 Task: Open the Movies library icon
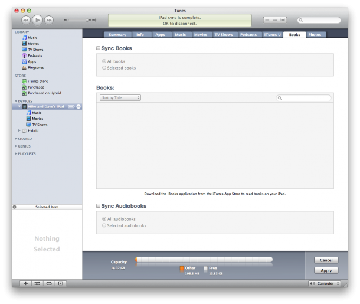[x=24, y=44]
